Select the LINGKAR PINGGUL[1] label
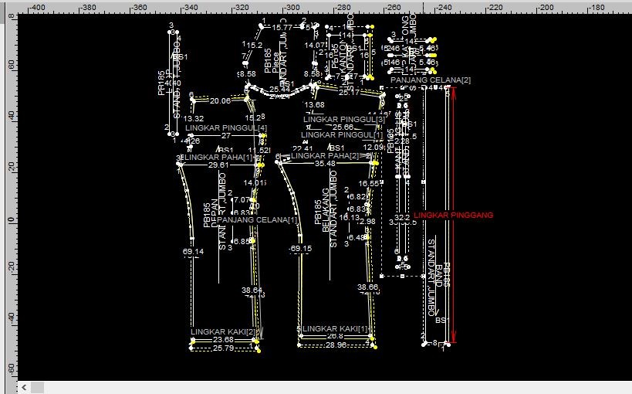 [341, 135]
